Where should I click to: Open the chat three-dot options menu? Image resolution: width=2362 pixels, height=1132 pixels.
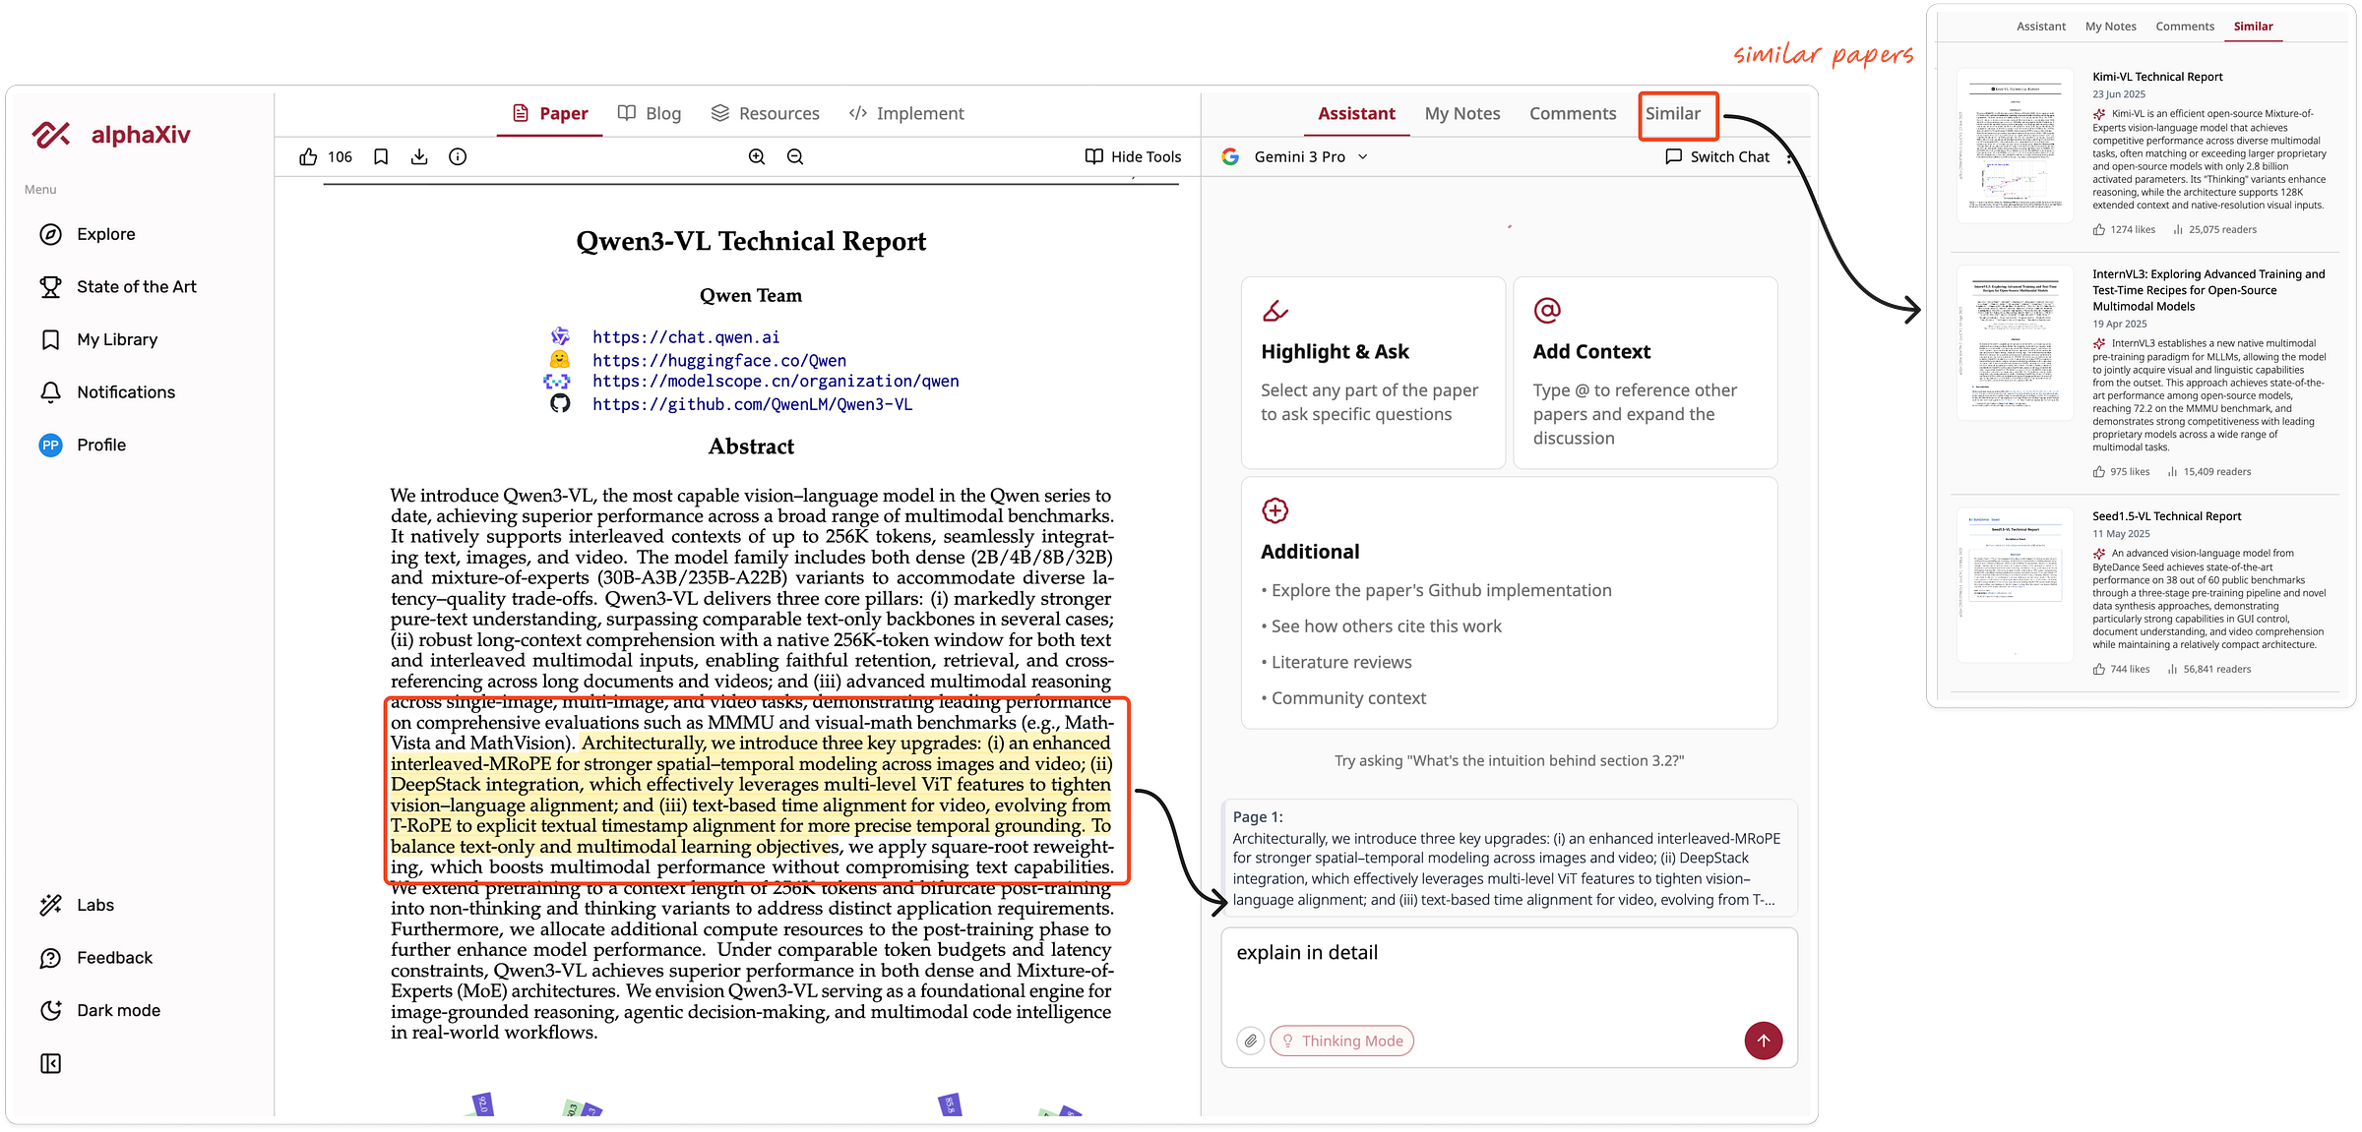pos(1789,157)
